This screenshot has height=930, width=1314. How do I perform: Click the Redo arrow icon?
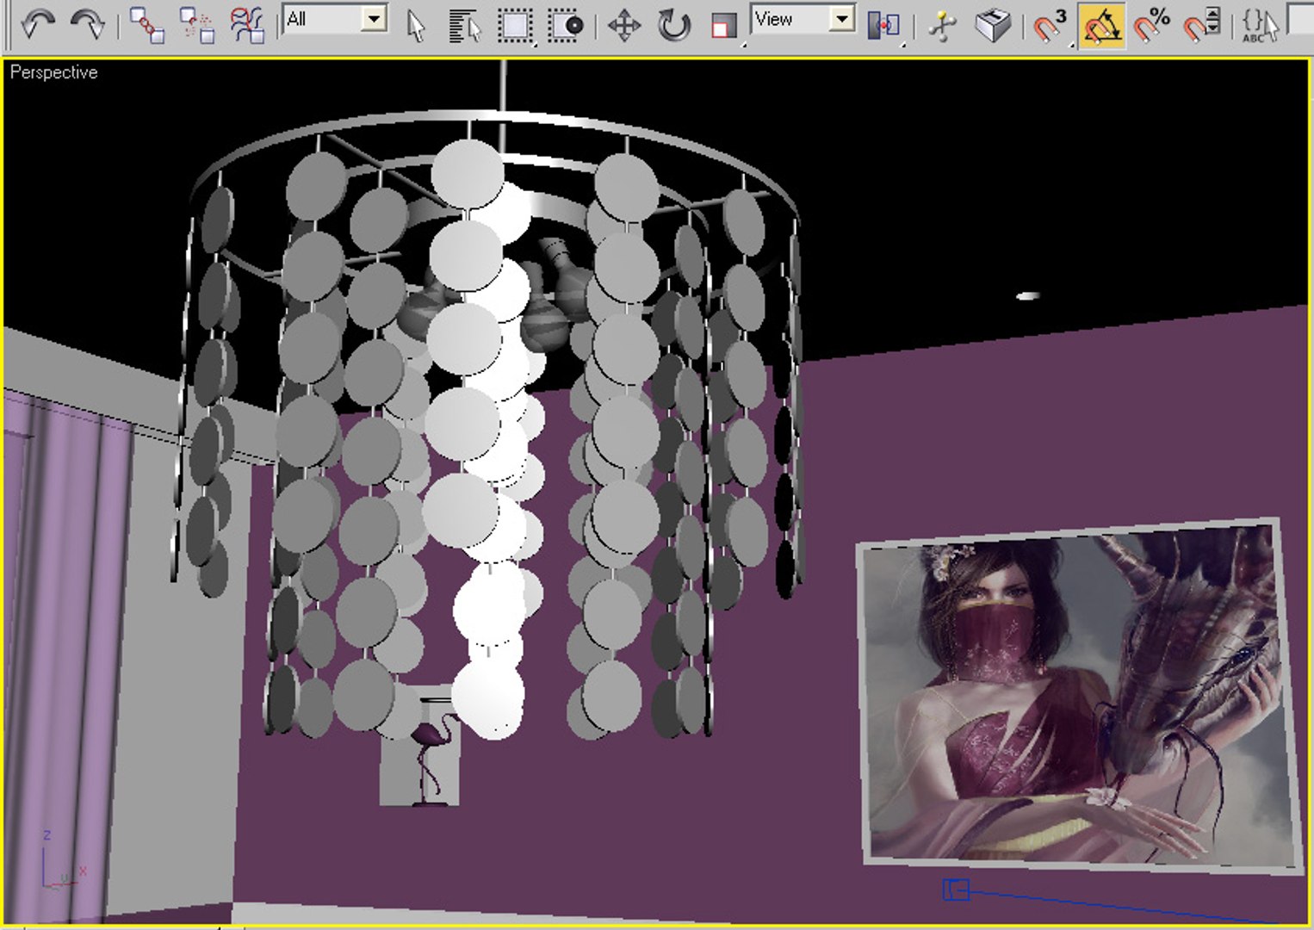click(x=87, y=24)
